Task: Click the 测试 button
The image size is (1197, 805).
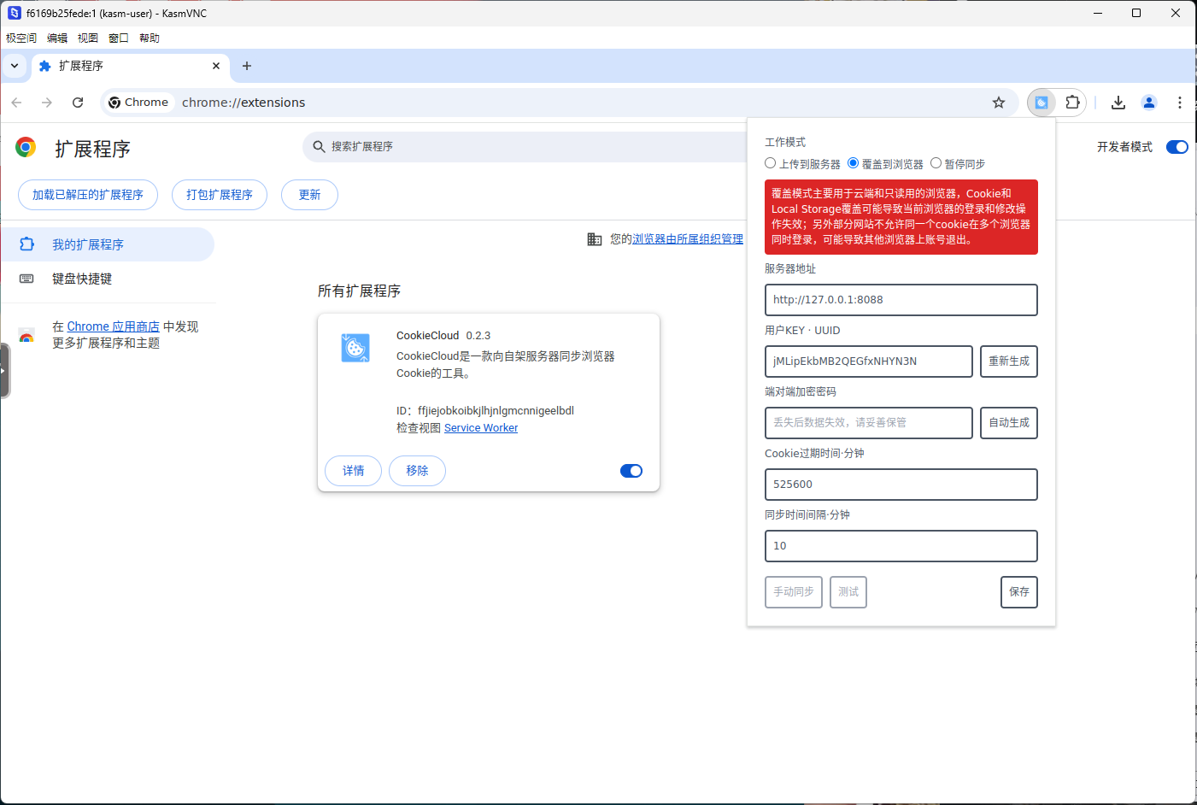Action: pyautogui.click(x=848, y=592)
